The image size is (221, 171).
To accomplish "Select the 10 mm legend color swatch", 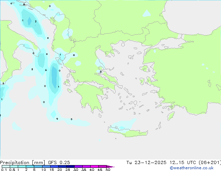I will [x=46, y=166].
